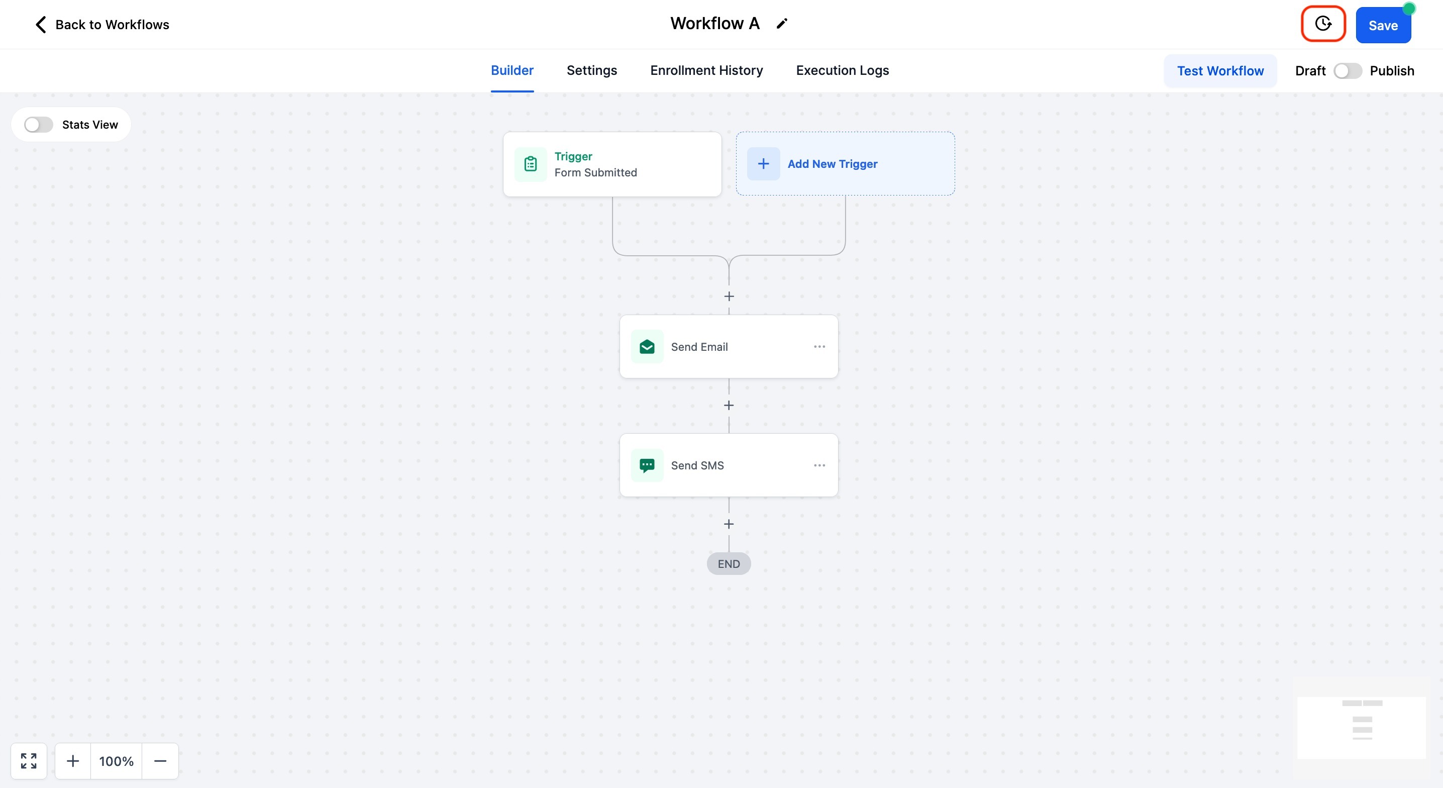Image resolution: width=1443 pixels, height=788 pixels.
Task: Click the Add New Trigger card
Action: point(845,164)
